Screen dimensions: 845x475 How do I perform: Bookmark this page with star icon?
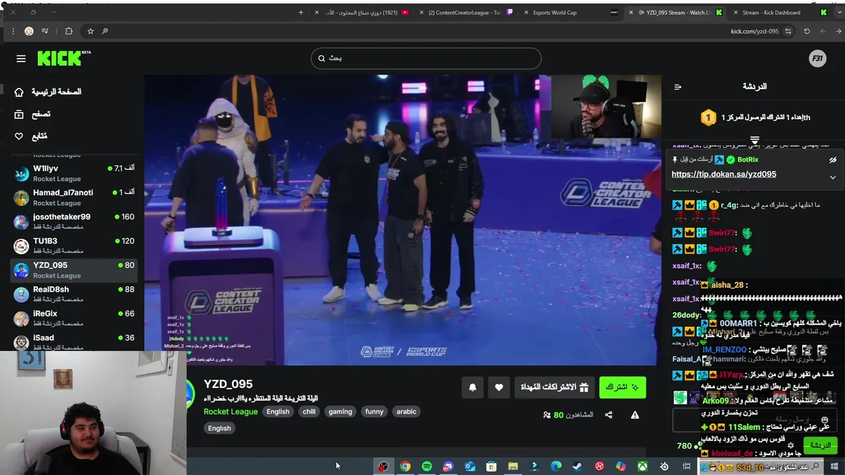90,31
